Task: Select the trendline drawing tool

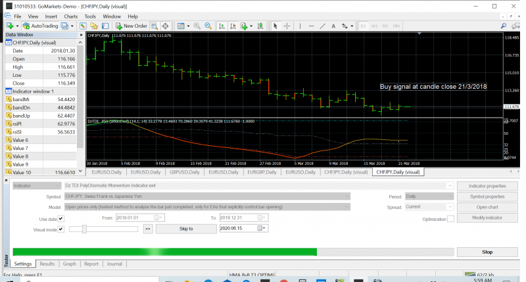Action: coord(323,26)
